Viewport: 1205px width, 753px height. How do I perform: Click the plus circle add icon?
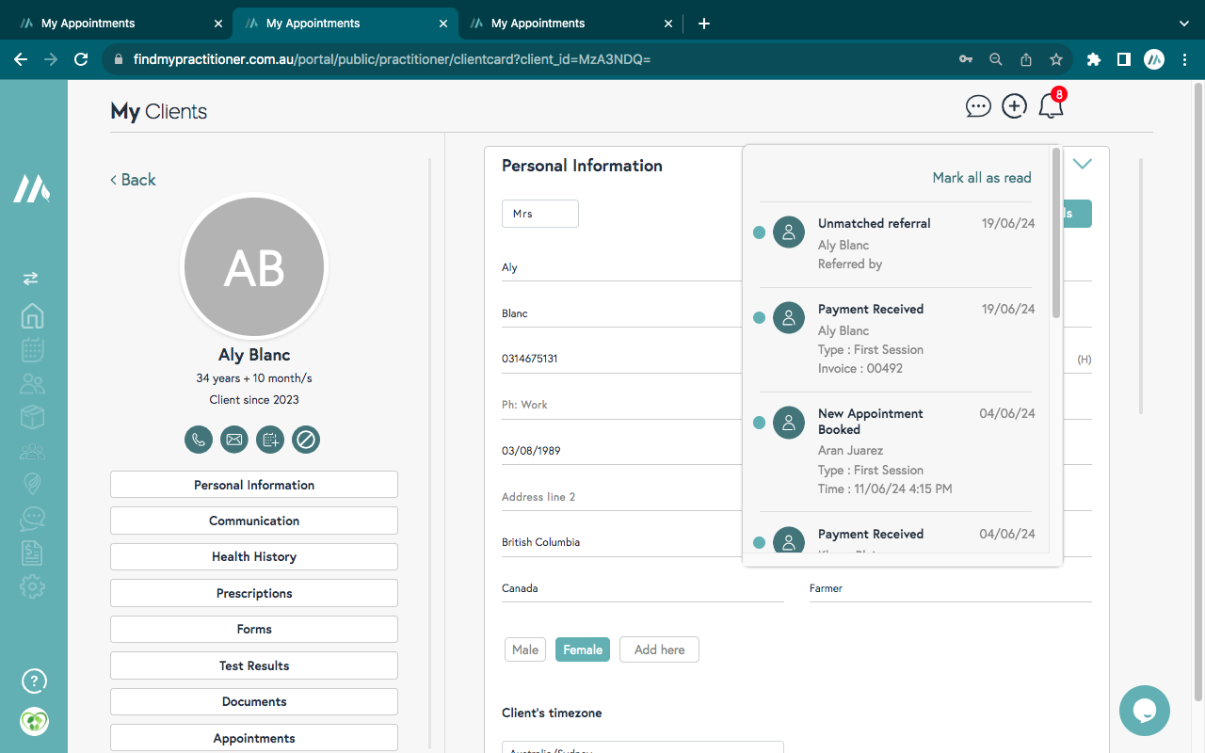point(1014,106)
